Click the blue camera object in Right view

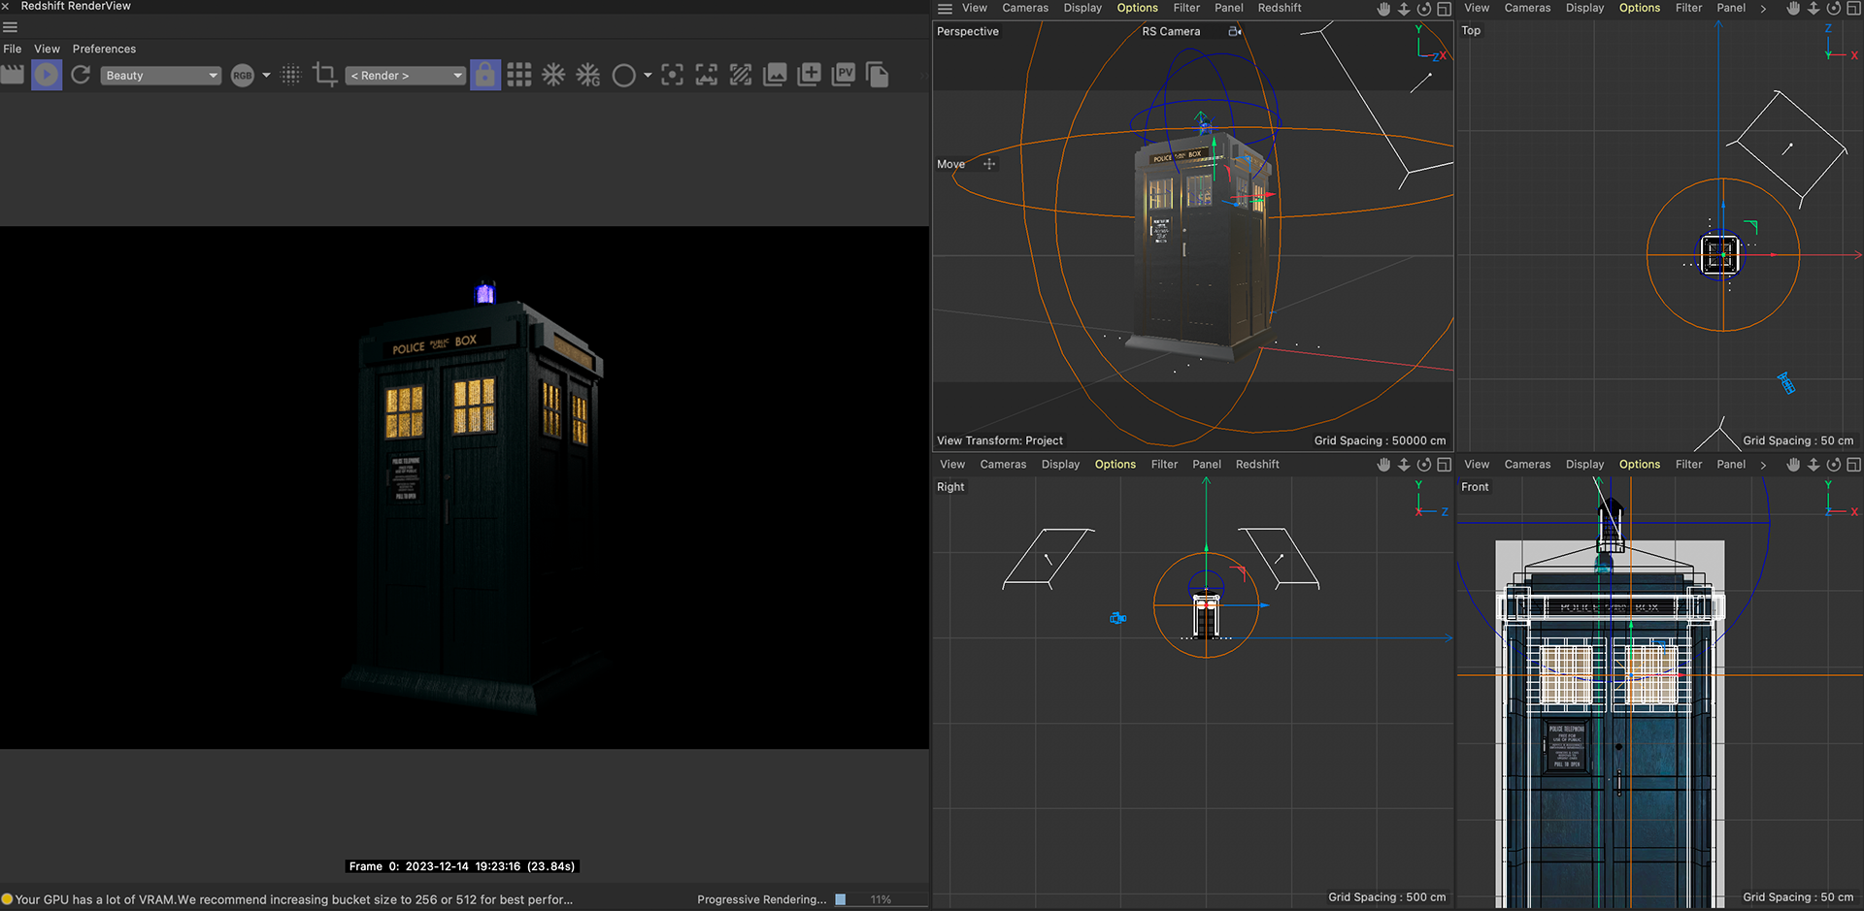[1118, 618]
